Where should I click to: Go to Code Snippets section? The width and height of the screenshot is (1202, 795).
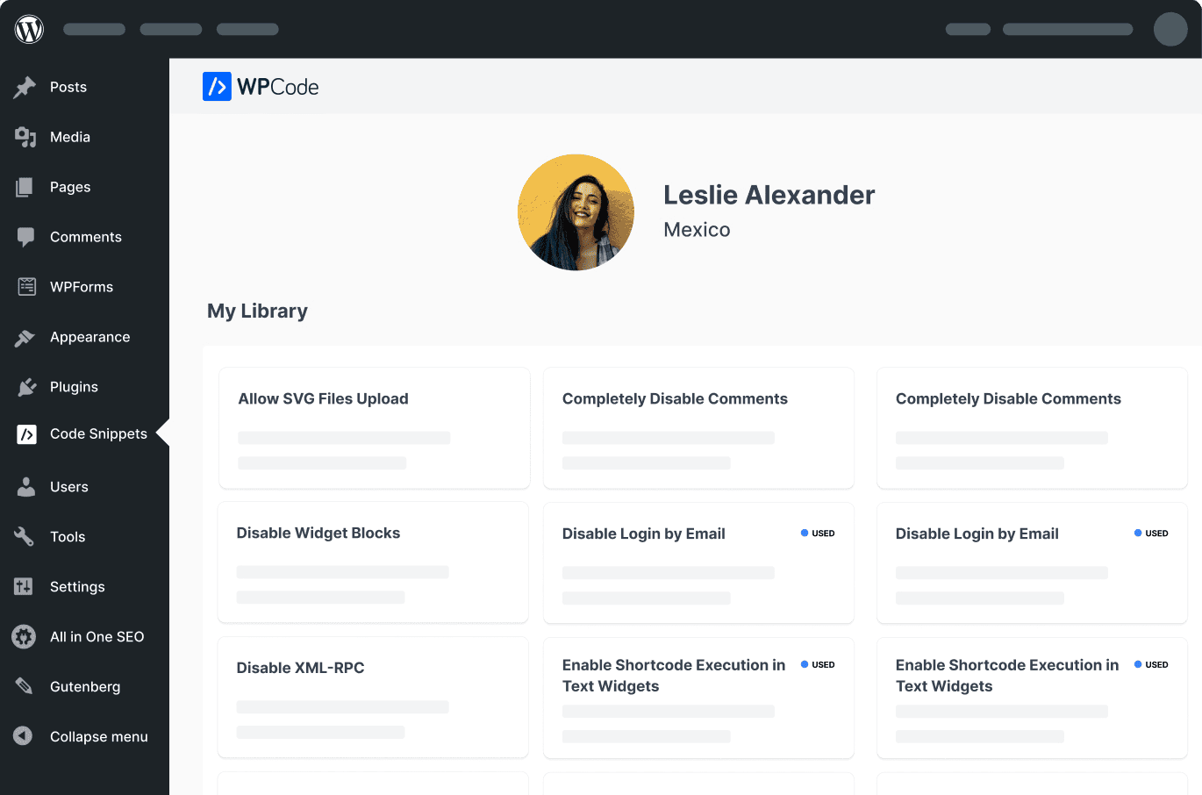coord(98,434)
